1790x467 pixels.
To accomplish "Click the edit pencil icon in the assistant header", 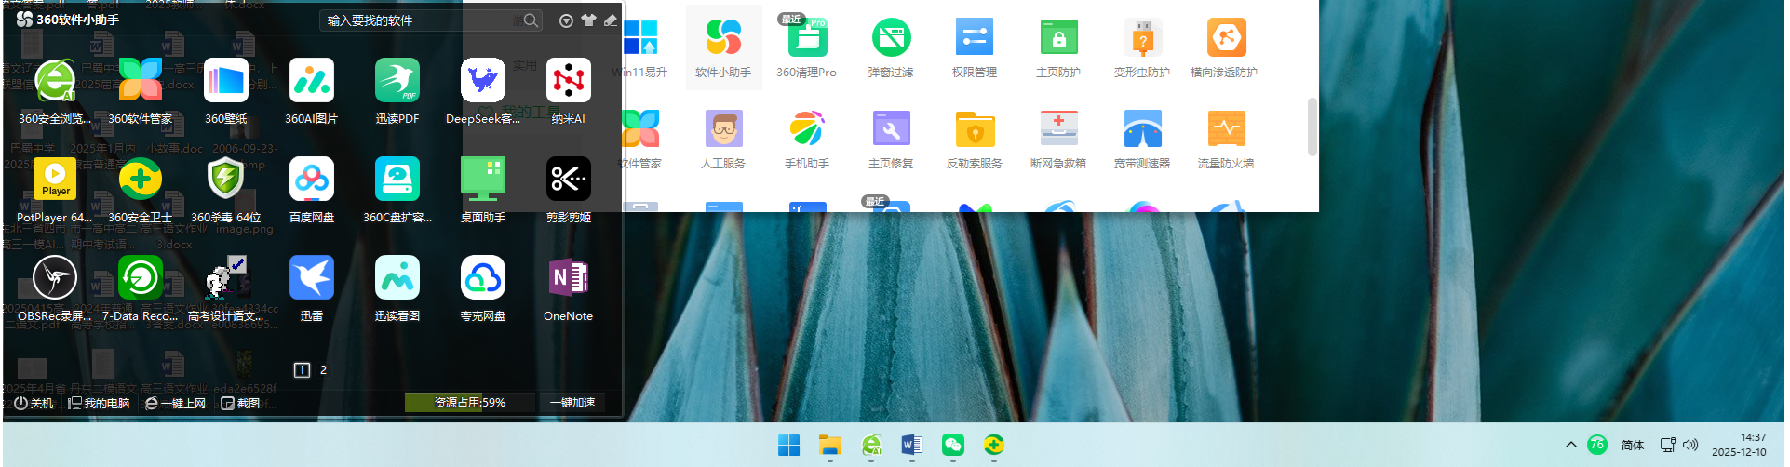I will pos(611,20).
